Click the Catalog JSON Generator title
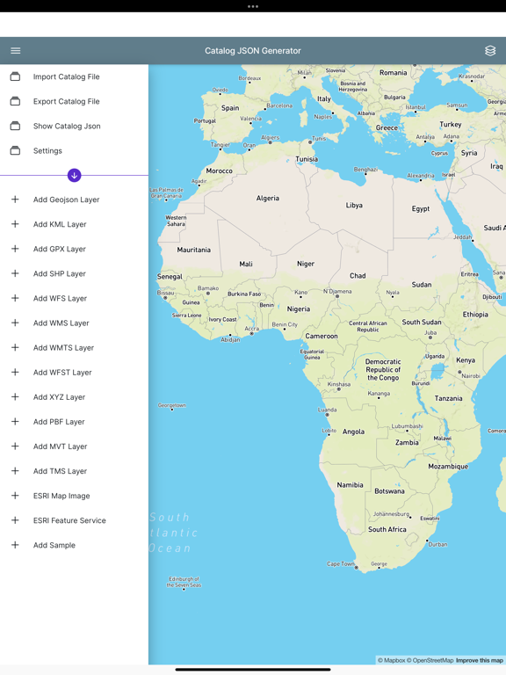Image resolution: width=506 pixels, height=675 pixels. point(253,51)
